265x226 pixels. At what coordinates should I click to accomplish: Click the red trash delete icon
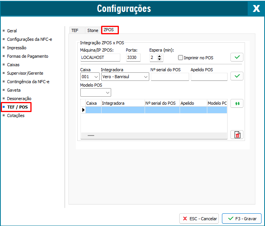237,135
